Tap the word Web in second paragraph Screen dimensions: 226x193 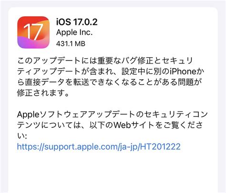point(122,125)
